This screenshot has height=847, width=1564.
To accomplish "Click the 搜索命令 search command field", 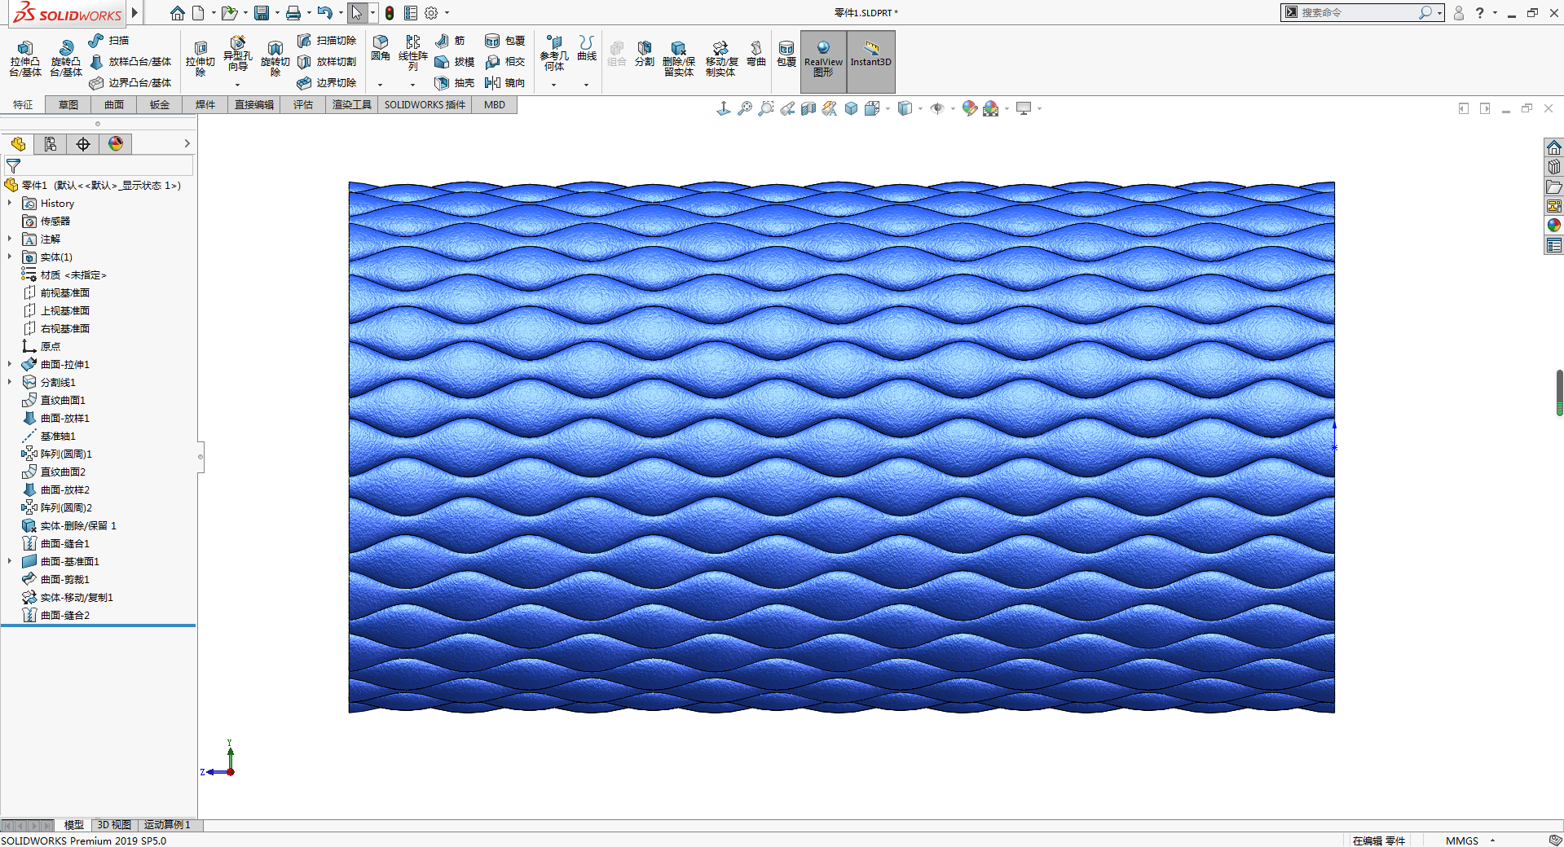I will (x=1357, y=13).
